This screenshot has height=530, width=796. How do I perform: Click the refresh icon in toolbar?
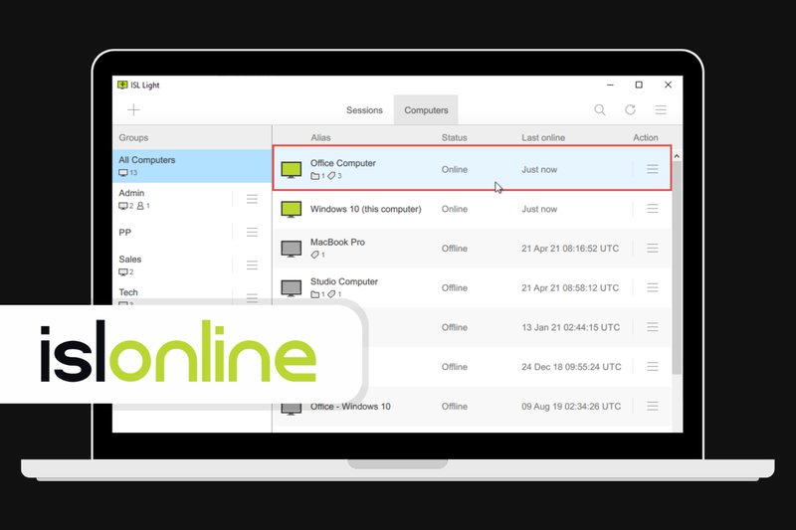[630, 109]
